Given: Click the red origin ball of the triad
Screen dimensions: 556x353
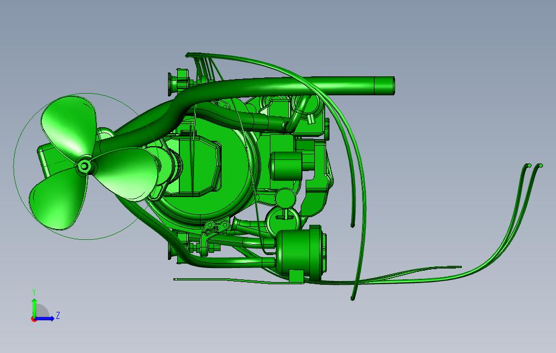Looking at the screenshot, I should point(34,319).
